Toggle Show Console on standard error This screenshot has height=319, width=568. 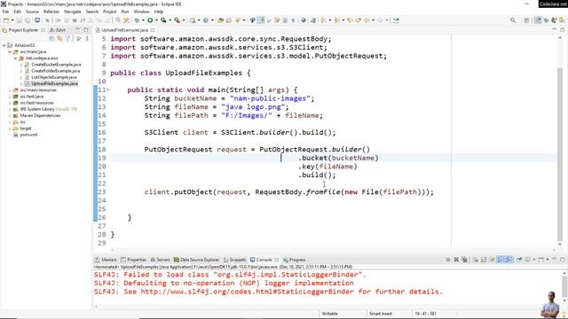click(x=509, y=260)
